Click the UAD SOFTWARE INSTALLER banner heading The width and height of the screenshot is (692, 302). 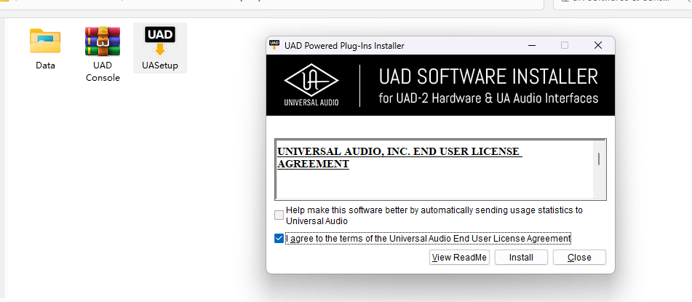point(488,77)
